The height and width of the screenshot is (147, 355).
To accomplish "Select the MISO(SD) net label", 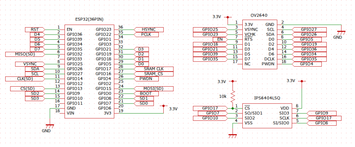I will (25, 54).
